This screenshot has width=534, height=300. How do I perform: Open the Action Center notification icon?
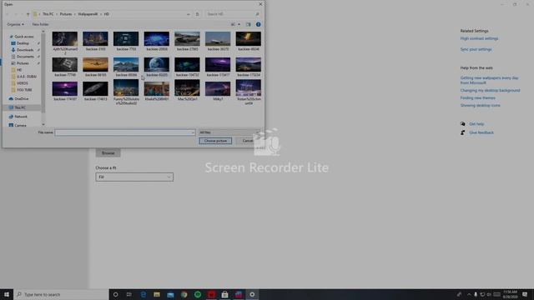[x=525, y=294]
